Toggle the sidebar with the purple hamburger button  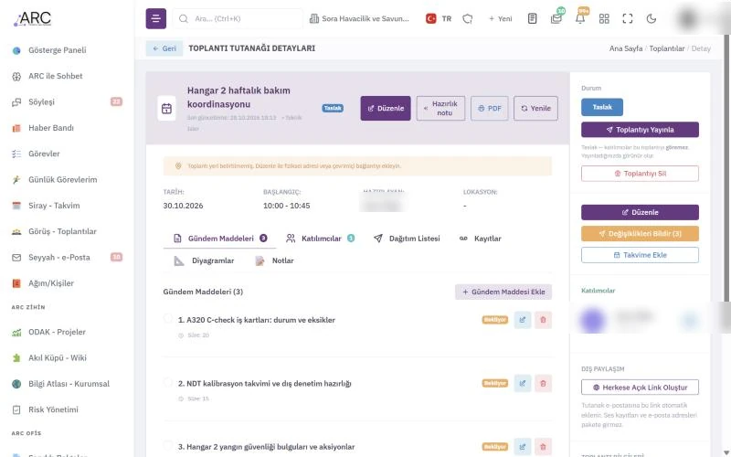coord(155,18)
